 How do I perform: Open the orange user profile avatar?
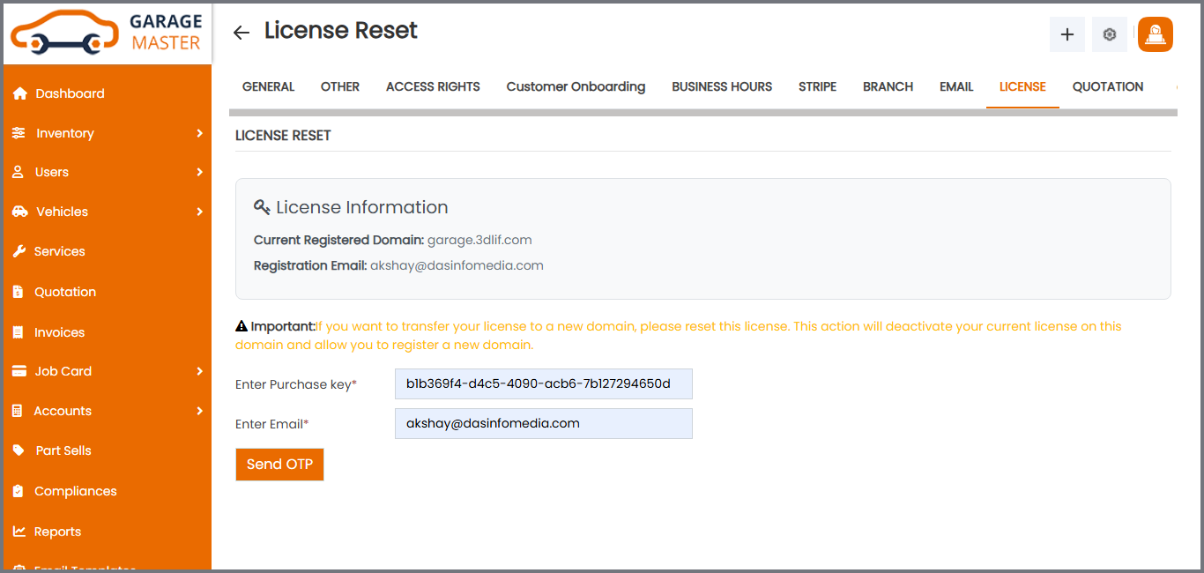(x=1155, y=34)
